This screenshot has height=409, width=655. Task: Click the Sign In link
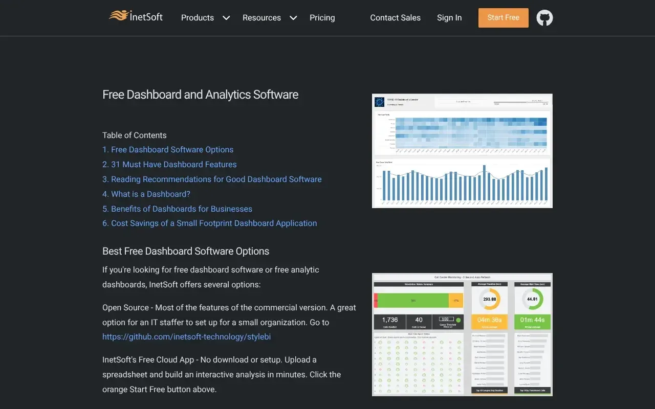click(x=449, y=17)
